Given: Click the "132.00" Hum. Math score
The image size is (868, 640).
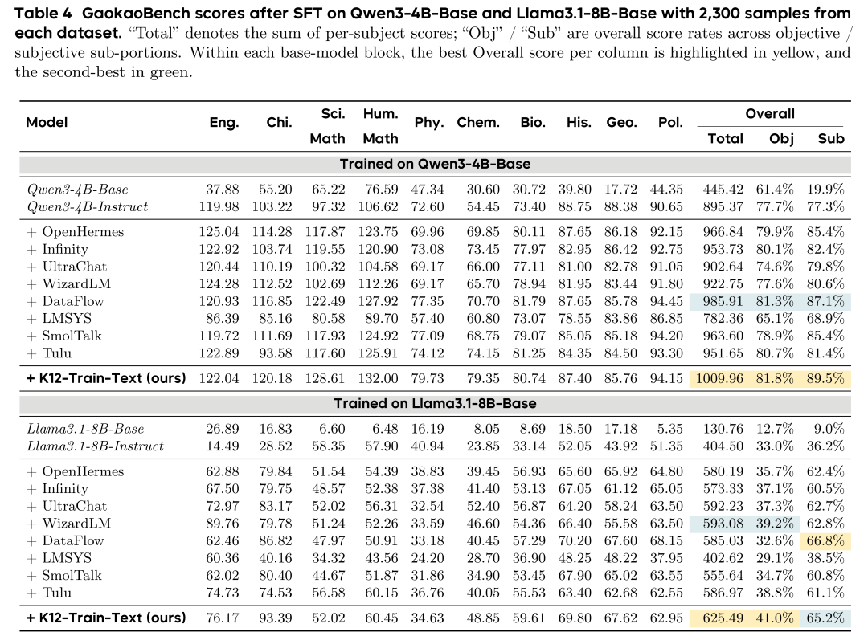Looking at the screenshot, I should 378,379.
